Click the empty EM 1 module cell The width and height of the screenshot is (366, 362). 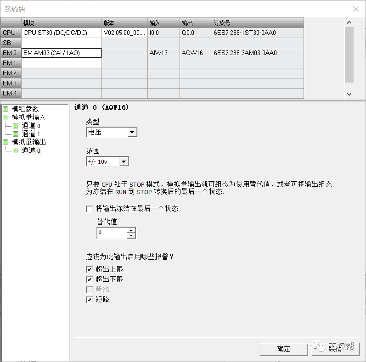[x=62, y=63]
